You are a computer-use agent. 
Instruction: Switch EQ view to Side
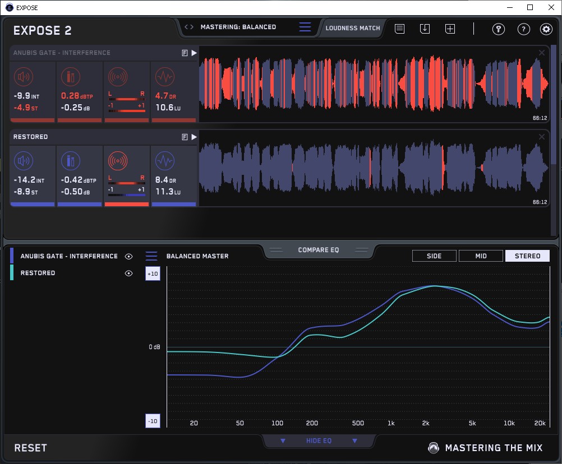click(x=434, y=256)
